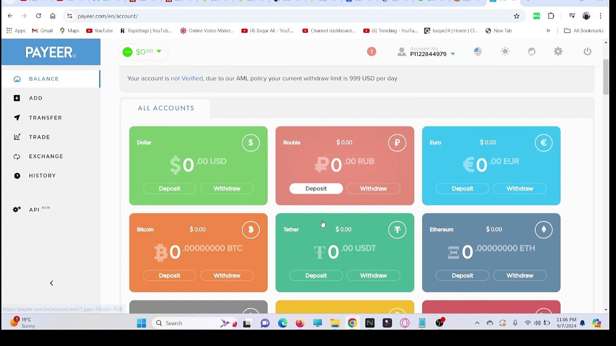The image size is (616, 346).
Task: Toggle the light theme sun icon
Action: click(x=505, y=51)
